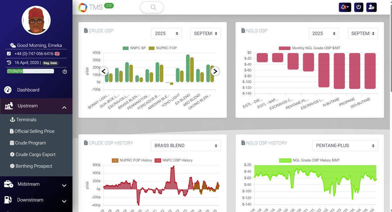Click the Crude OSP card title icon
The image size is (392, 212).
[86, 31]
